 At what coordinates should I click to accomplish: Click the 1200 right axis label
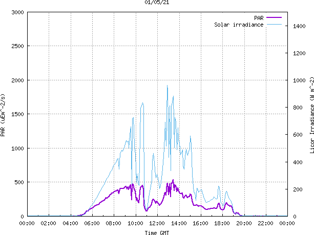(299, 53)
